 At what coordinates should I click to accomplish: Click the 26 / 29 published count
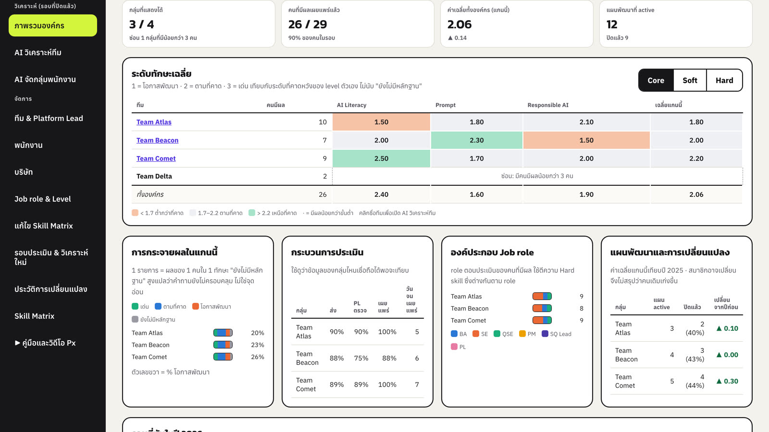click(x=308, y=24)
